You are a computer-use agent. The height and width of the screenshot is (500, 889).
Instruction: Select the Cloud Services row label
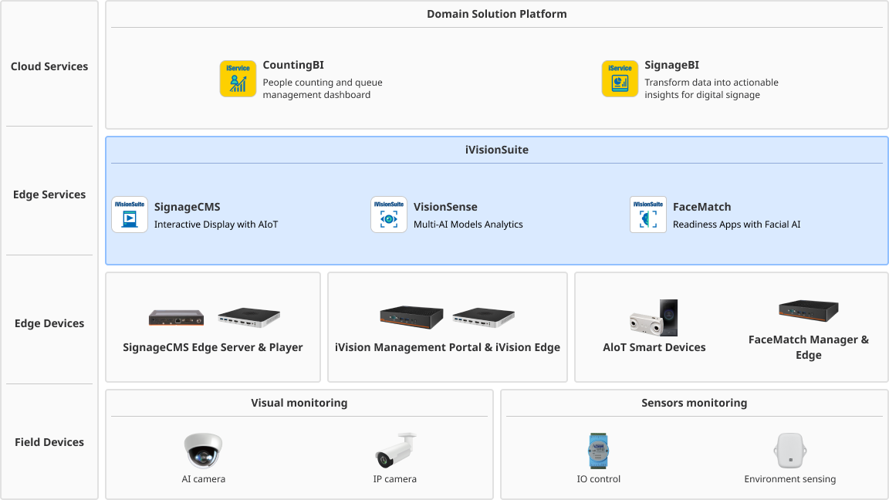click(x=49, y=66)
